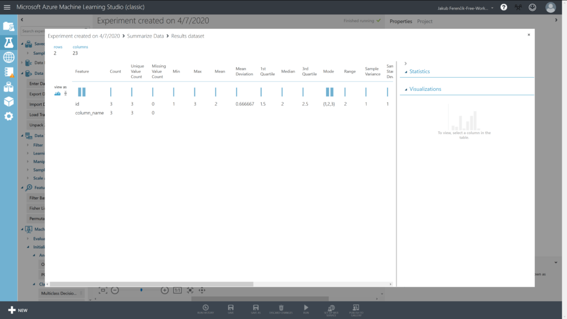Viewport: 567px width, 319px height.
Task: Open the hamburger navigation menu
Action: (7, 7)
